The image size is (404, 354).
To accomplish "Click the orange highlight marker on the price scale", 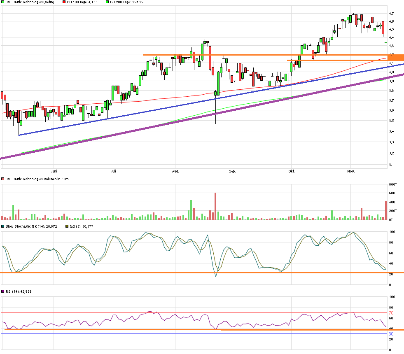I will [x=396, y=58].
